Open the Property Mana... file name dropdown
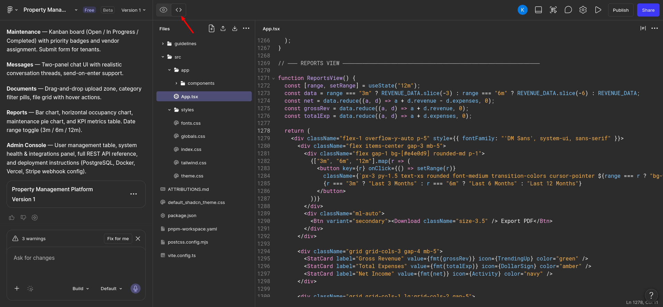 76,10
